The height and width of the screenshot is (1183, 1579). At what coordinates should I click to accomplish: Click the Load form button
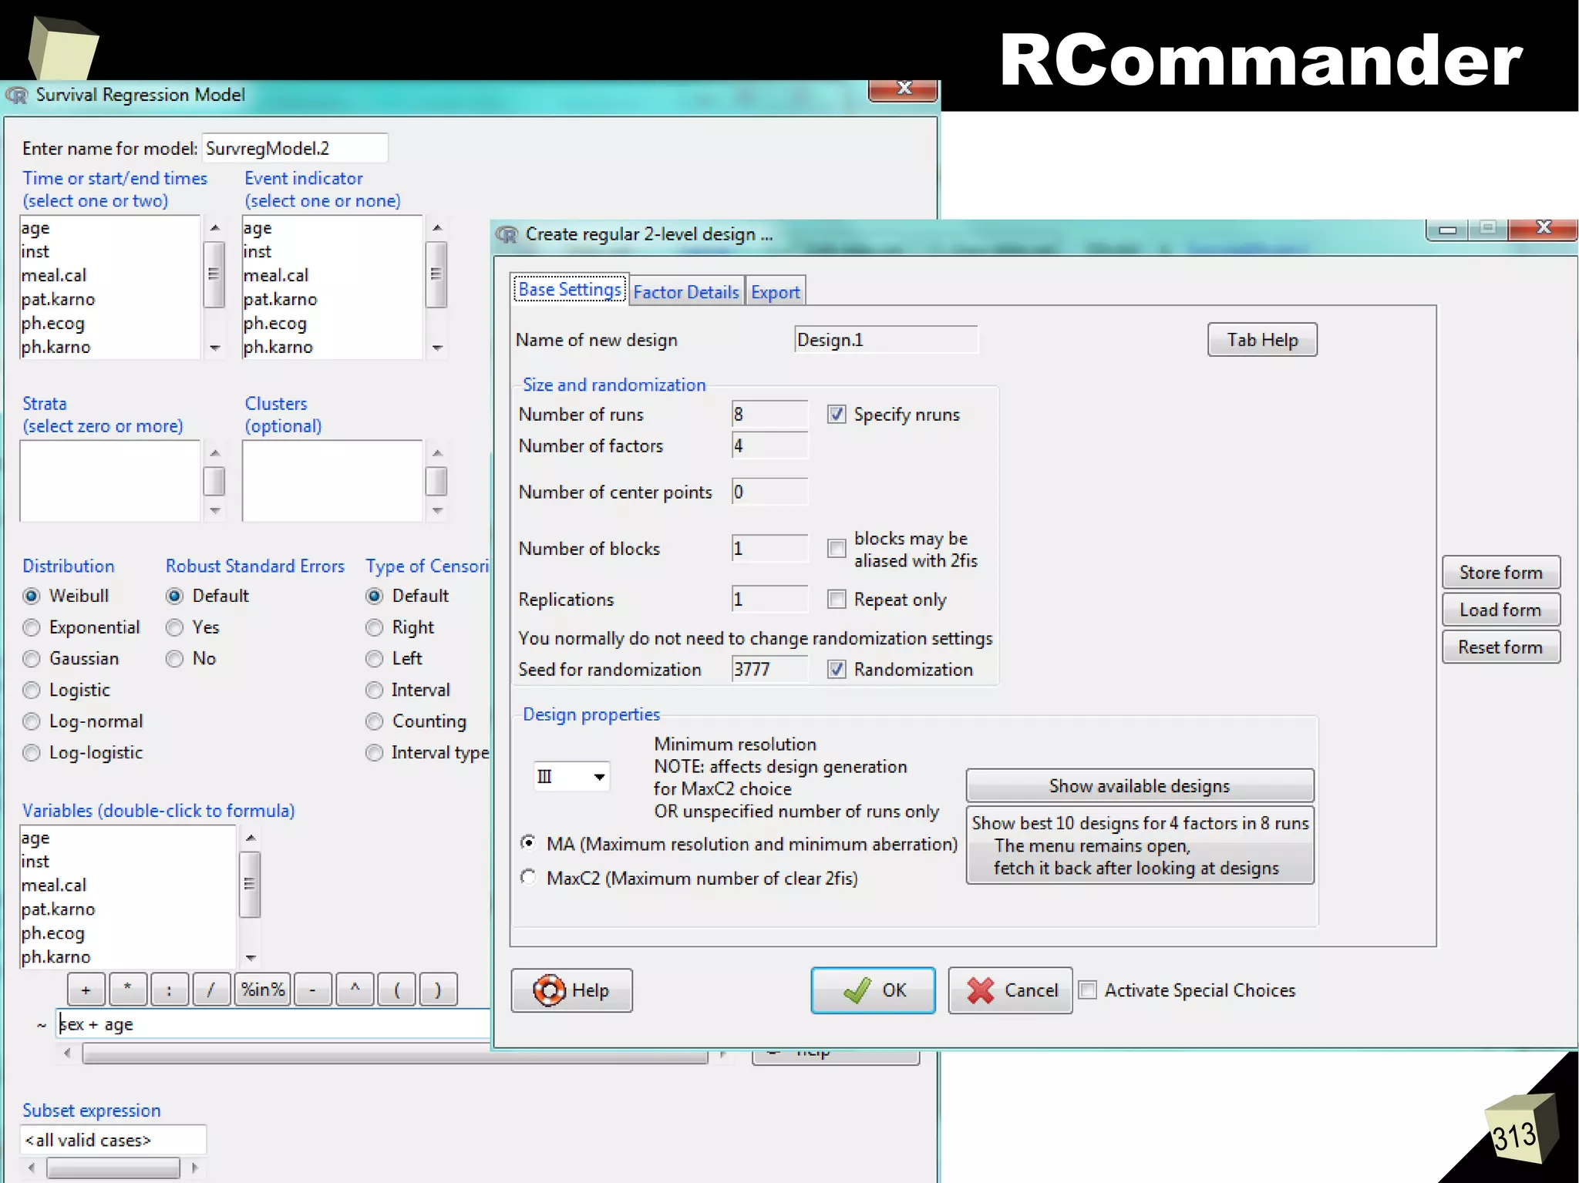[x=1500, y=610]
